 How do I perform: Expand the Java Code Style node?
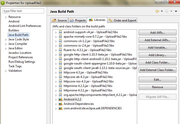(6, 40)
